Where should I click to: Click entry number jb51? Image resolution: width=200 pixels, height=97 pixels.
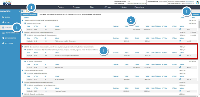[36, 79]
